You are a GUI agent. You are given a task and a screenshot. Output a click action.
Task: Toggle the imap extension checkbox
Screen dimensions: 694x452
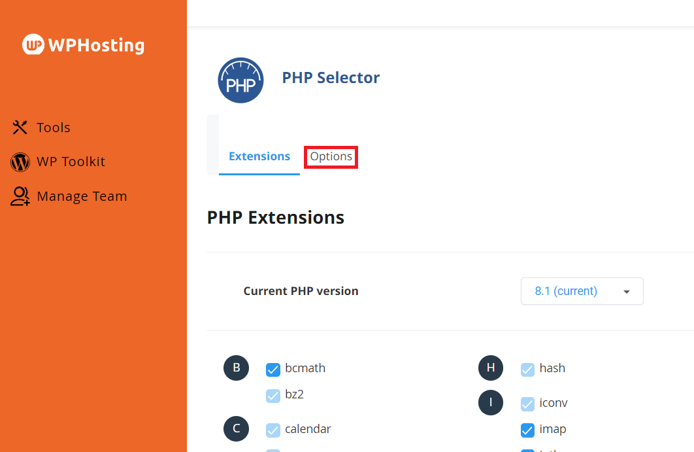click(x=527, y=430)
